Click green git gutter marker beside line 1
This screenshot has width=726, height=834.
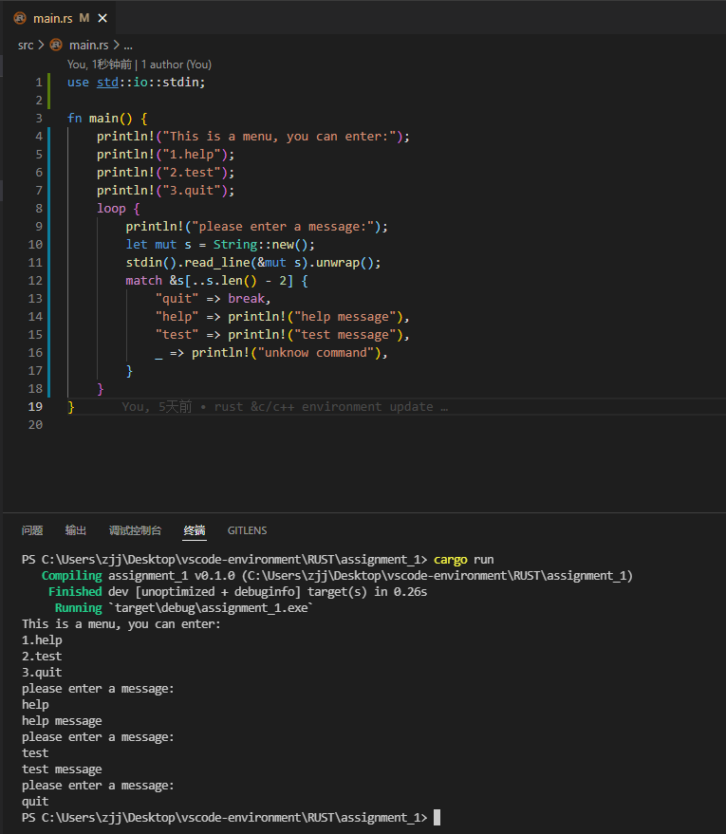click(x=47, y=83)
